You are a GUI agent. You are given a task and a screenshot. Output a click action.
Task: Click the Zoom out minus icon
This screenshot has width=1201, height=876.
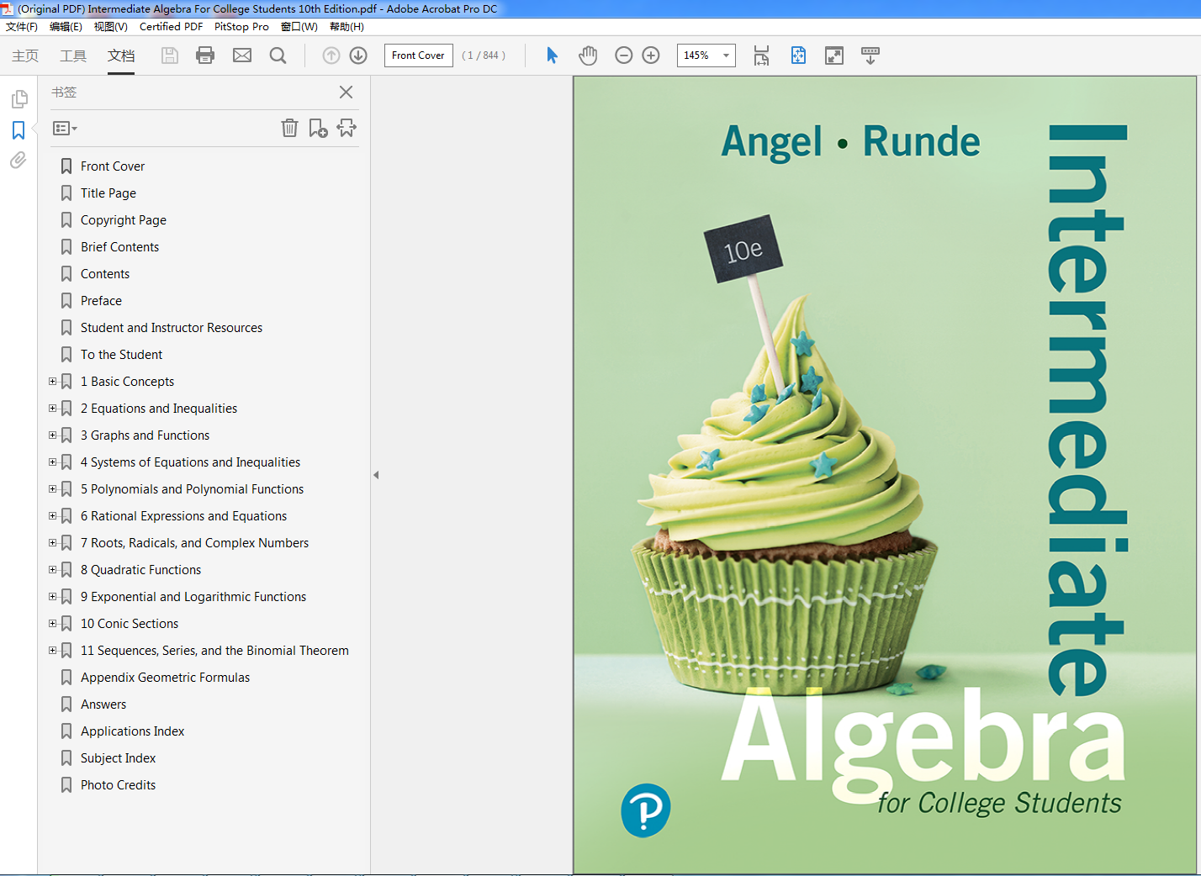click(624, 55)
